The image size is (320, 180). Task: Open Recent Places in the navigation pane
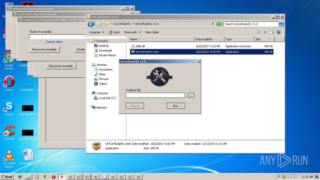(107, 55)
